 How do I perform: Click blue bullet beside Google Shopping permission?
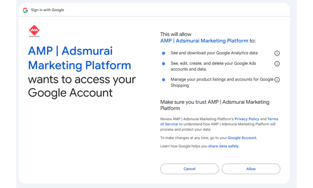164,80
